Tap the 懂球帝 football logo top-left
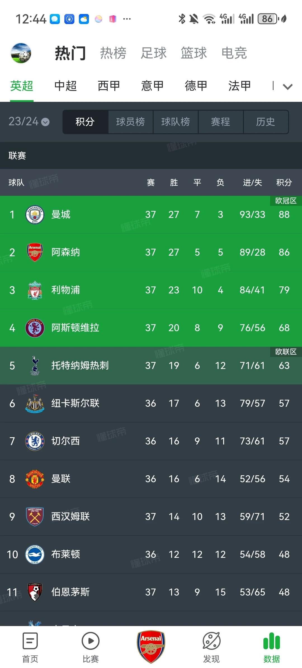 pos(21,53)
